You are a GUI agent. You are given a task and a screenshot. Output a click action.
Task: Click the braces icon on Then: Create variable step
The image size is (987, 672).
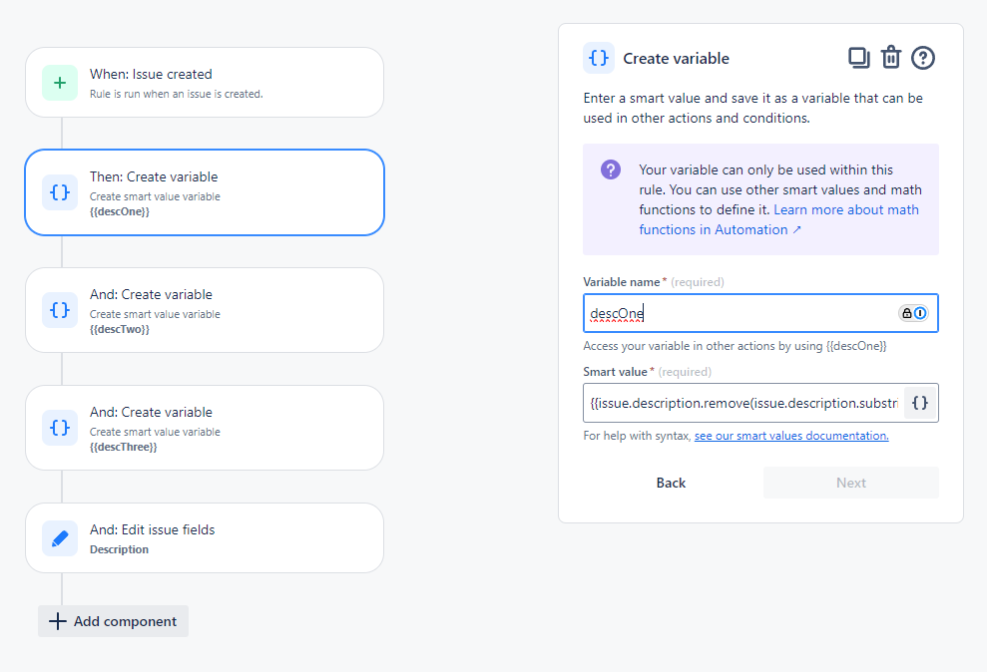click(x=60, y=192)
